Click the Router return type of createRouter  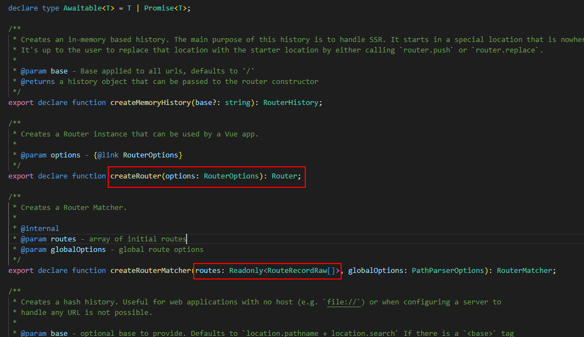tap(285, 176)
